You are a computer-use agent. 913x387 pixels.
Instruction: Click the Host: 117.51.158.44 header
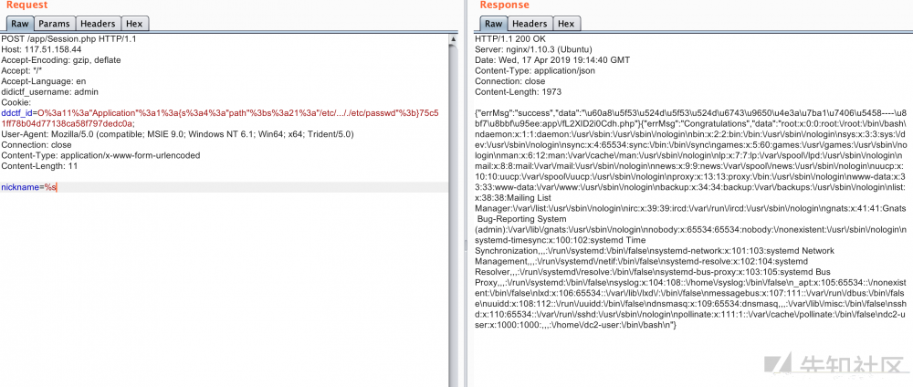click(x=41, y=49)
